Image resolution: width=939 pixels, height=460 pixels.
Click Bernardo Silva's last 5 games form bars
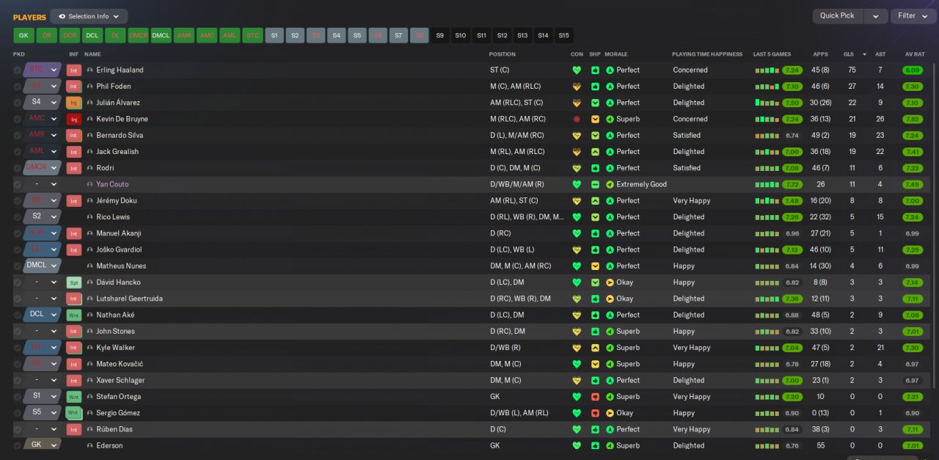767,136
